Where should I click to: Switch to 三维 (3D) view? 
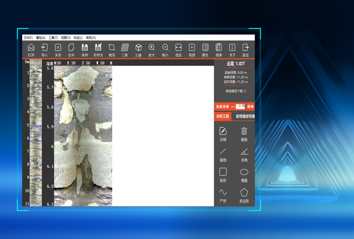(138, 48)
